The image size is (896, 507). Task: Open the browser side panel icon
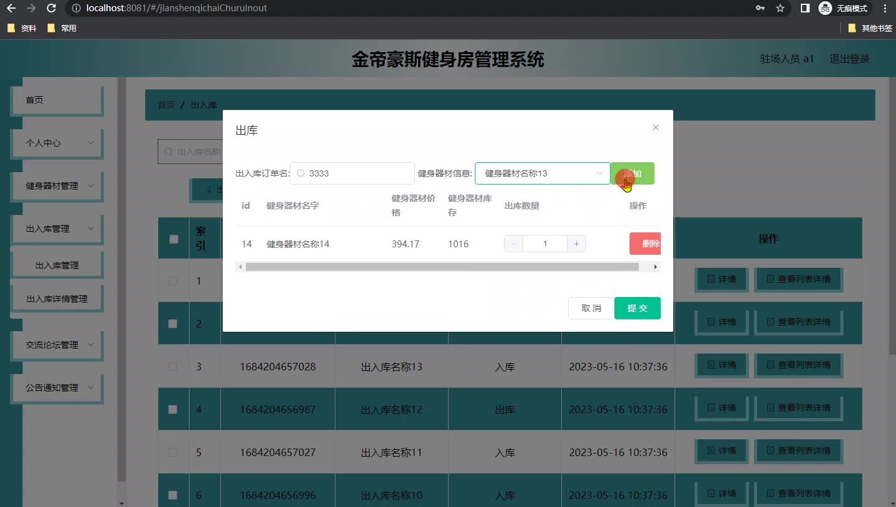805,8
